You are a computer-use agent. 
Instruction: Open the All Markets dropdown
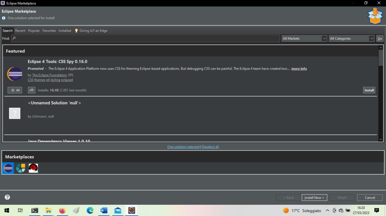tap(304, 38)
